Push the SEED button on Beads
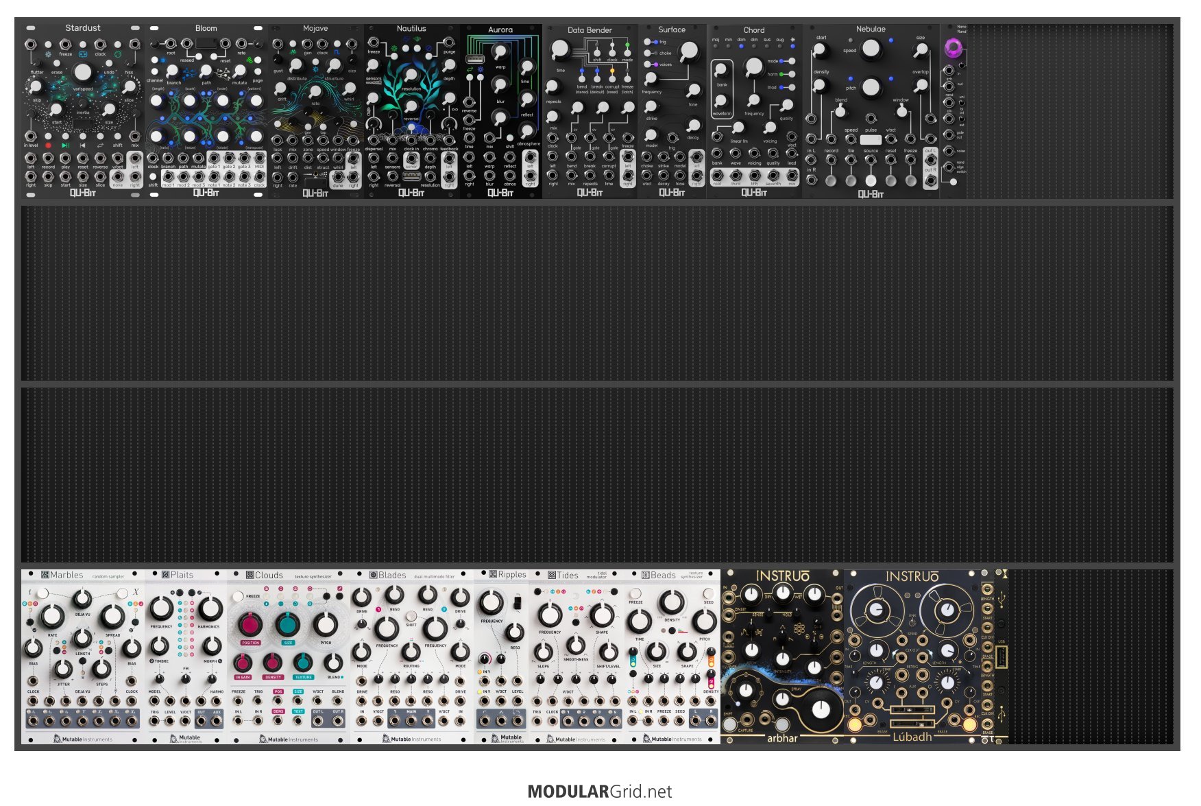Viewport: 1201px width, 806px height. (708, 593)
